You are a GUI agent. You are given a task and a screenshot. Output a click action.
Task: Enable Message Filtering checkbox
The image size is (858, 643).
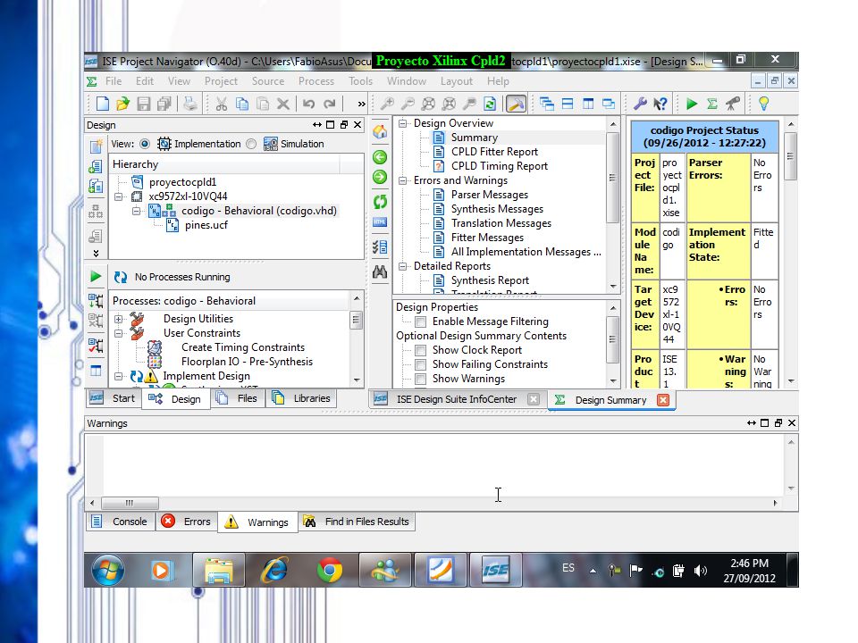[x=421, y=321]
